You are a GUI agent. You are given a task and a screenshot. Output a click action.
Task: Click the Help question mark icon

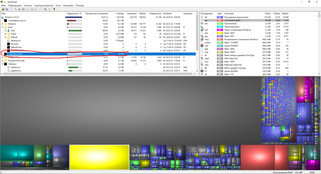(54, 9)
